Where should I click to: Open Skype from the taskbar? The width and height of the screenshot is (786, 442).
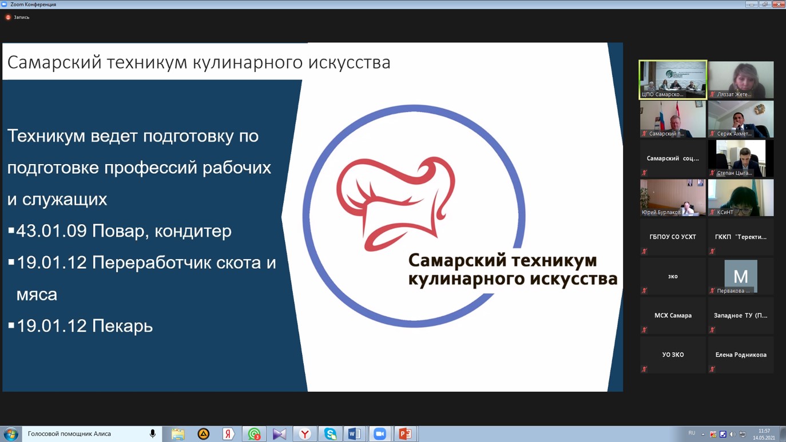pyautogui.click(x=330, y=434)
